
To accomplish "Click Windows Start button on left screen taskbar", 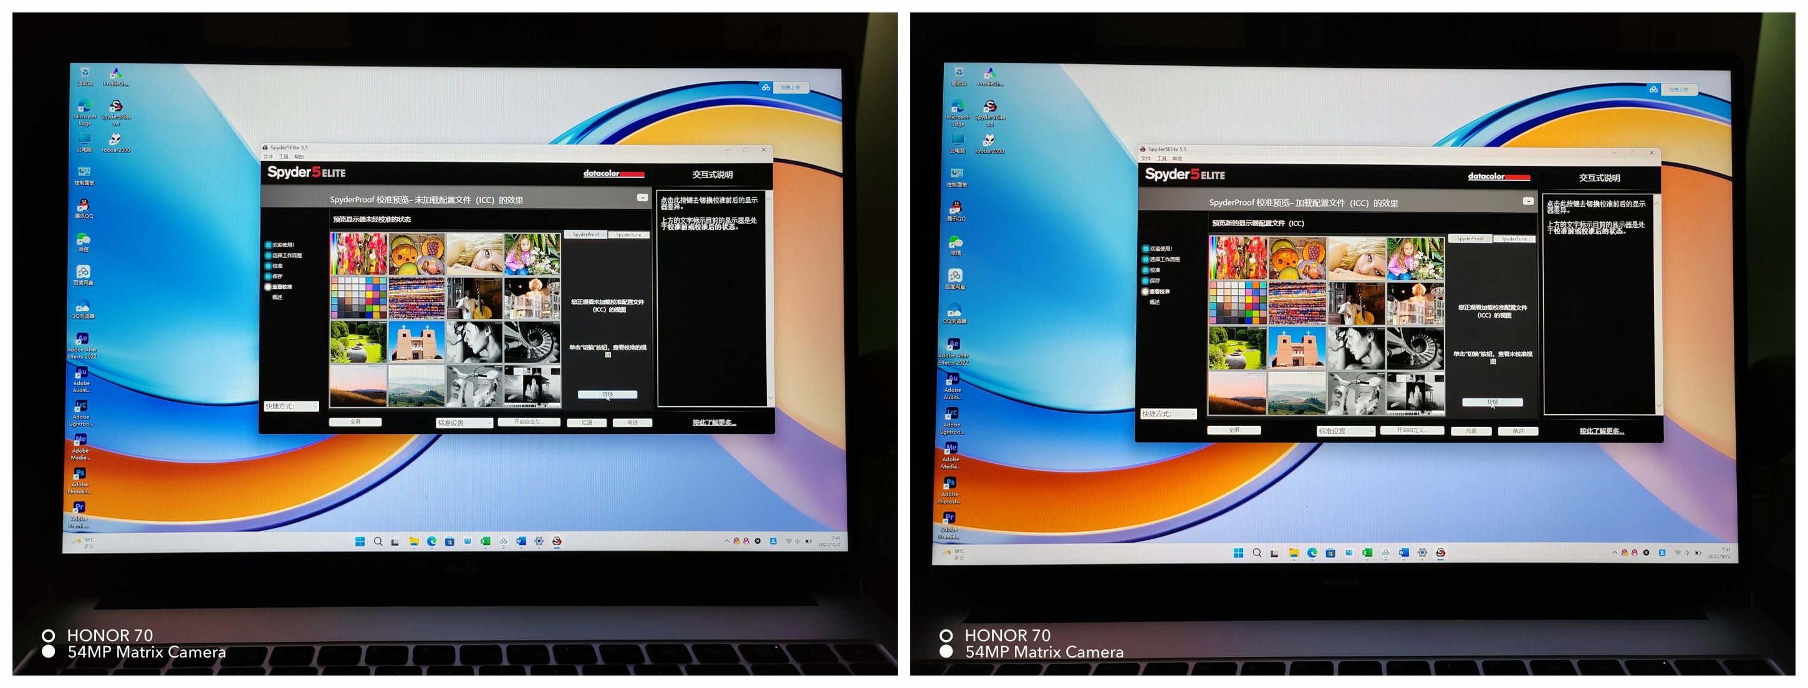I will tap(360, 542).
